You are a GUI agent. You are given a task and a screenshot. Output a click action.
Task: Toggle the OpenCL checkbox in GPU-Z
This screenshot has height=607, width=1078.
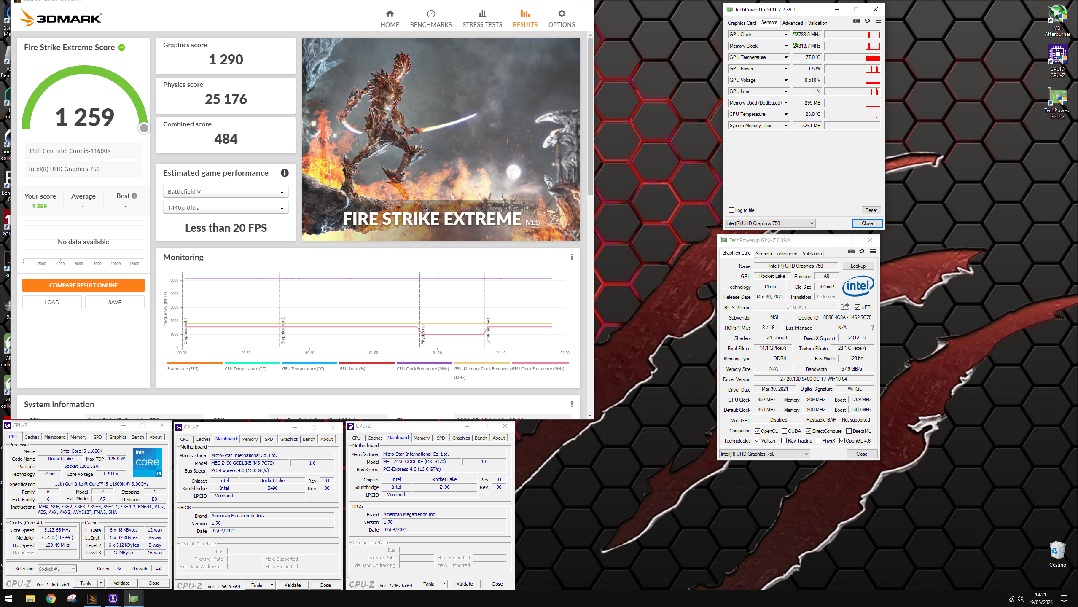(x=757, y=431)
